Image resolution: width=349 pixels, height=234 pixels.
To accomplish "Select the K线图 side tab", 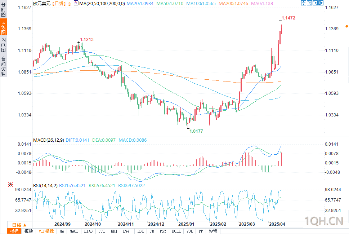I will (x=3, y=27).
